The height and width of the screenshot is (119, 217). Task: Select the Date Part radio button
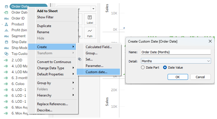pyautogui.click(x=143, y=67)
